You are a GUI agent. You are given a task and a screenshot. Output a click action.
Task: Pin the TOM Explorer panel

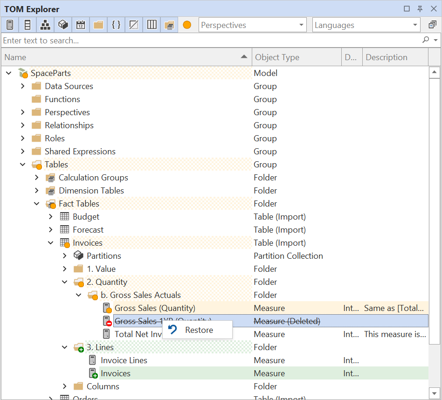tap(420, 9)
